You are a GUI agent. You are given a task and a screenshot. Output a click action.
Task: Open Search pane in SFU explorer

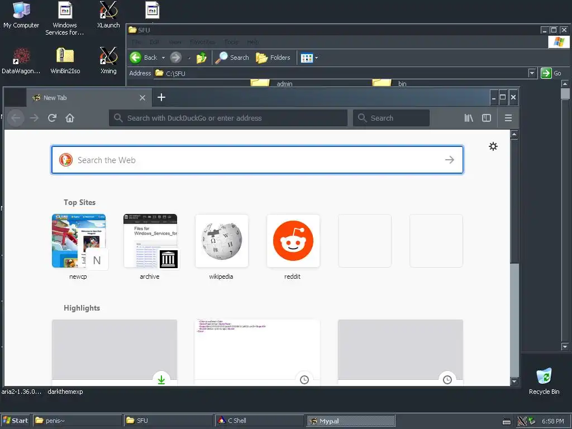232,58
